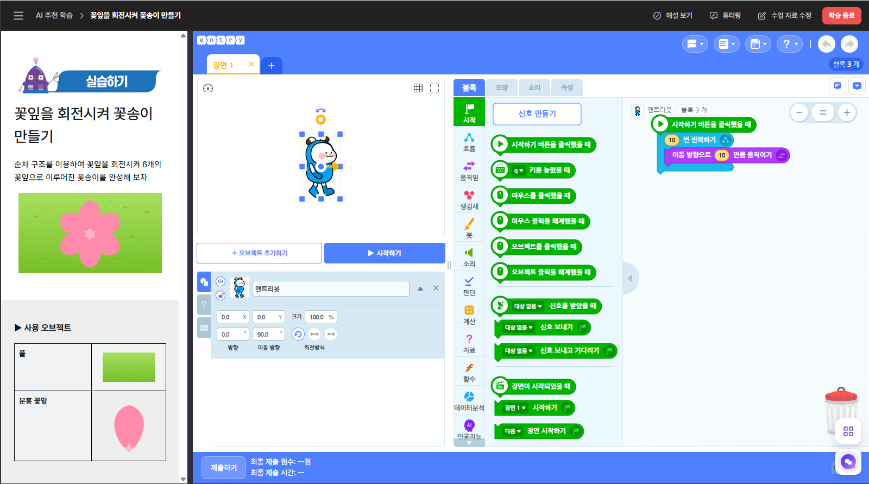
Task: Add a new scene tab
Action: click(272, 66)
